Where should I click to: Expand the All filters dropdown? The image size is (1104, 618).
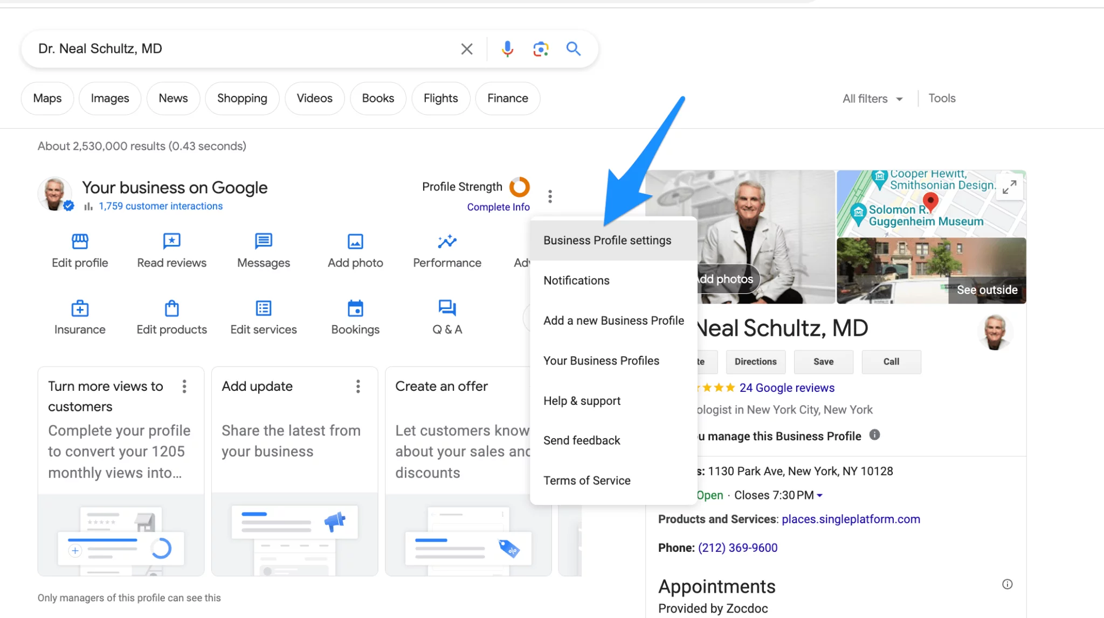click(x=872, y=99)
